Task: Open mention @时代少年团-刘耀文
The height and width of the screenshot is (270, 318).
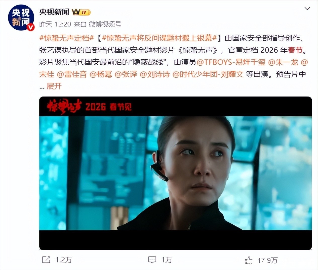Action: click(x=208, y=74)
